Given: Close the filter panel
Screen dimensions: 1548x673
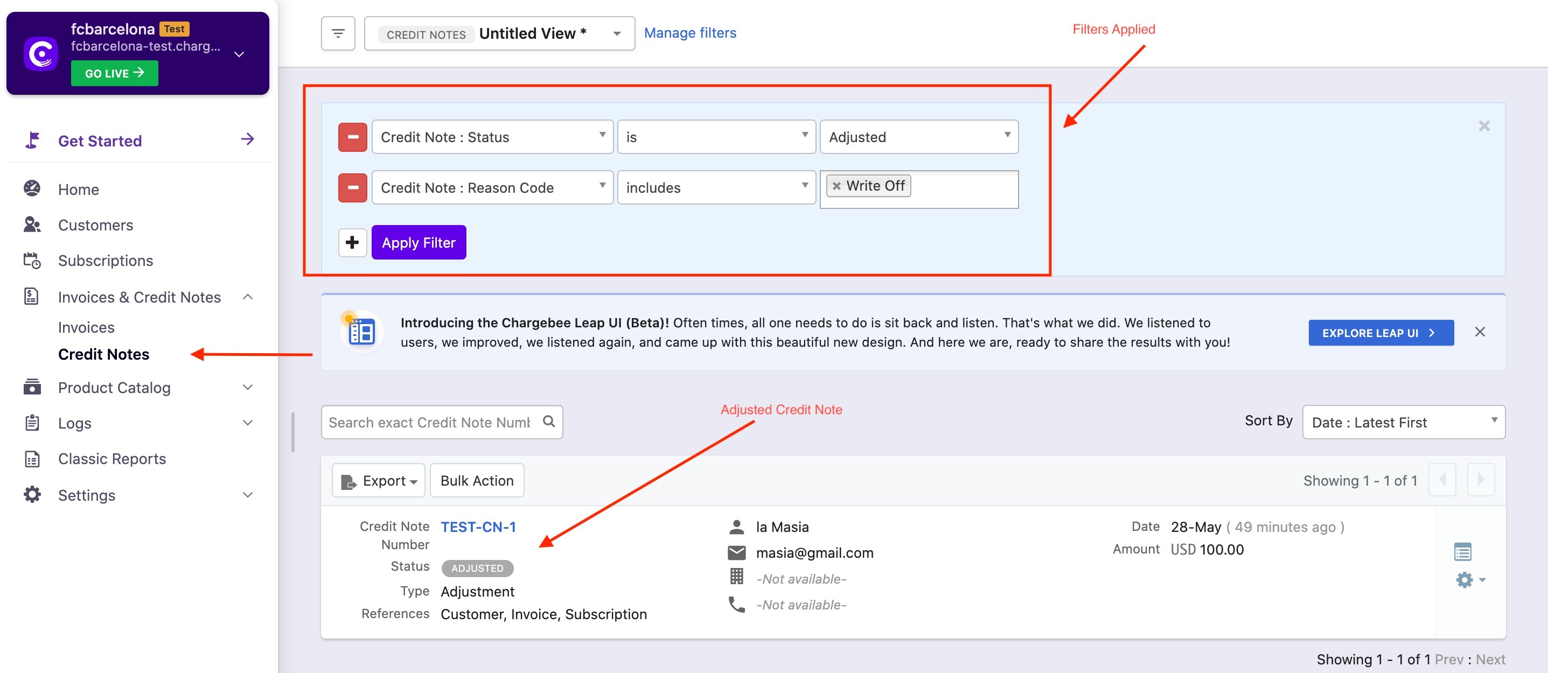Looking at the screenshot, I should pos(1484,126).
